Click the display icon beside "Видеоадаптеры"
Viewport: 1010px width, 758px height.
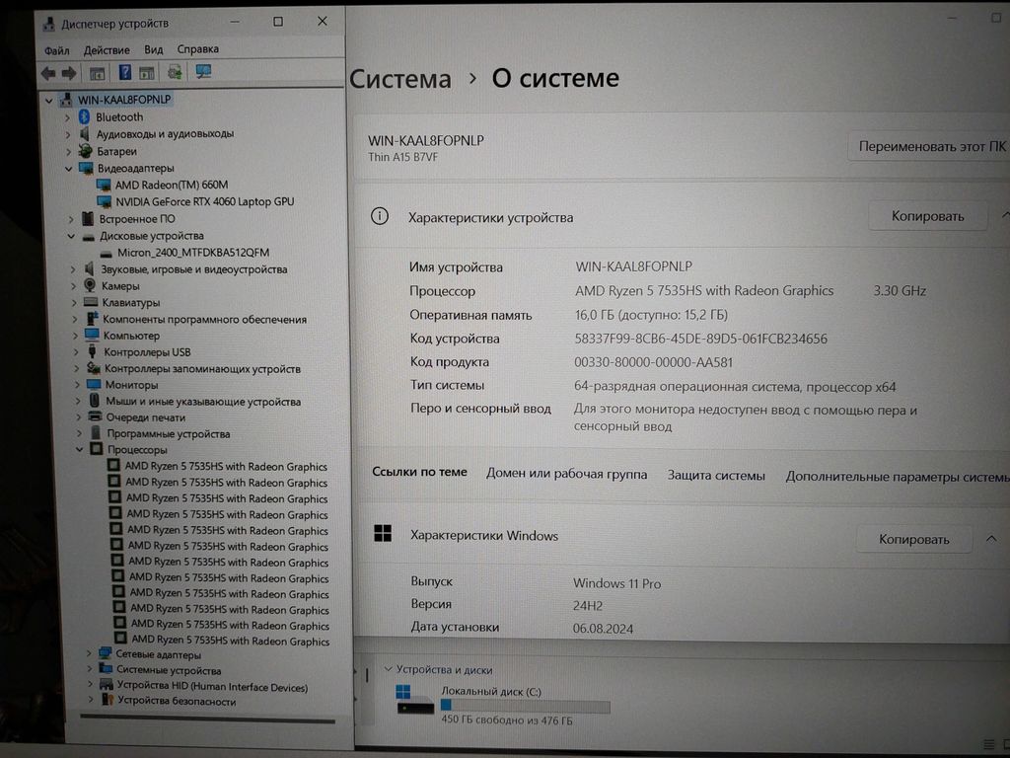click(x=86, y=168)
